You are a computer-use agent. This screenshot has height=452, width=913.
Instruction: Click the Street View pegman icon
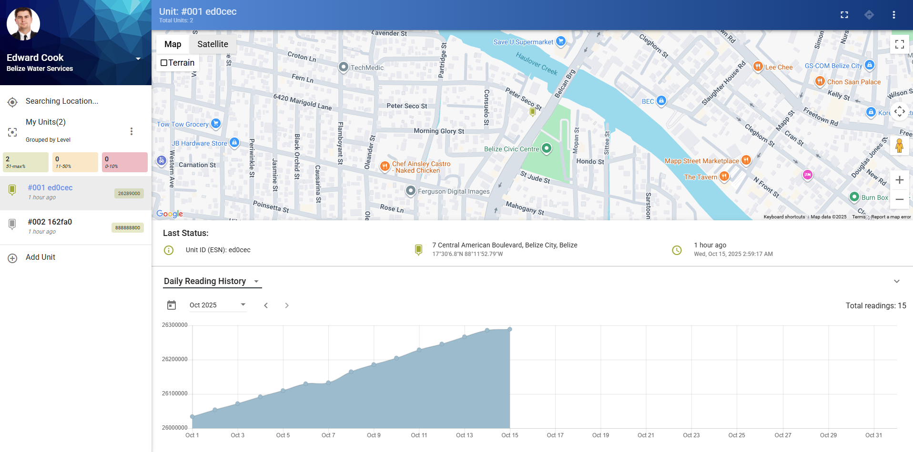(899, 146)
